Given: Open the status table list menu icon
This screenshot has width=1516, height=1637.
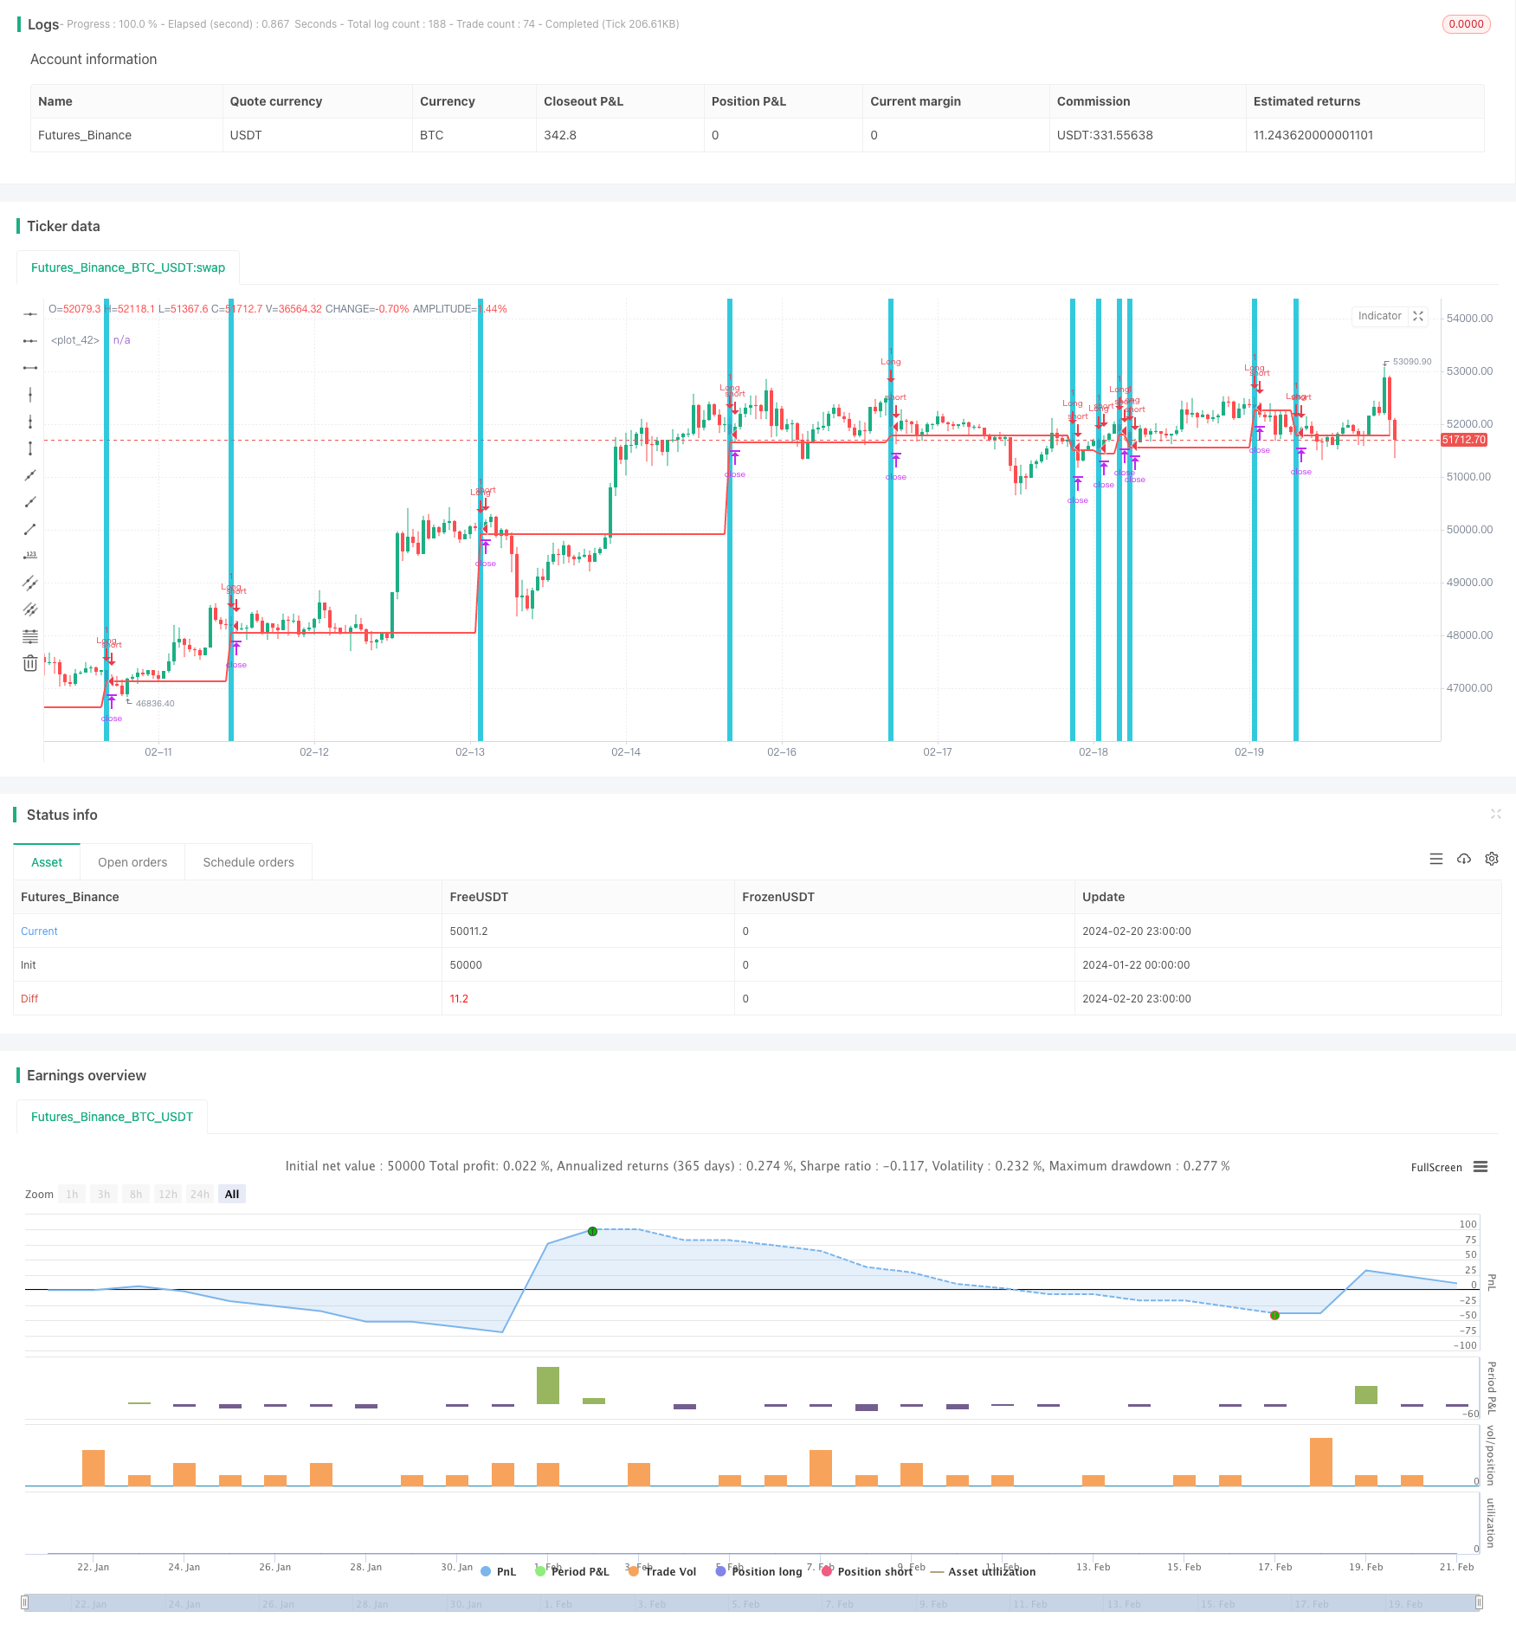Looking at the screenshot, I should (1436, 859).
